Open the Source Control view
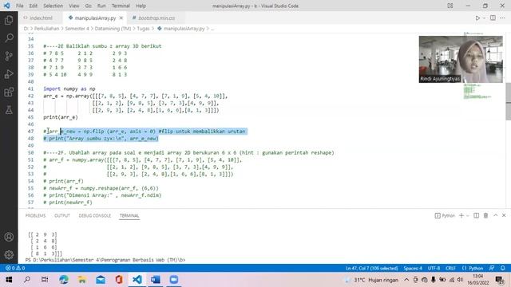The height and width of the screenshot is (287, 511). 9,56
